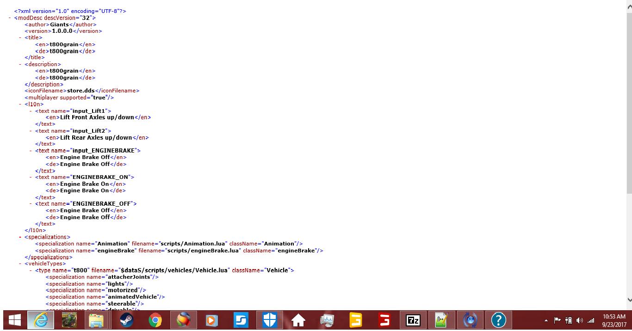Collapse the description XML node

click(20, 64)
